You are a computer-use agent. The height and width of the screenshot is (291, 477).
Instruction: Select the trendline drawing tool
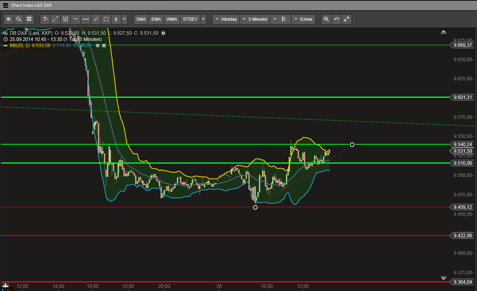click(x=55, y=19)
